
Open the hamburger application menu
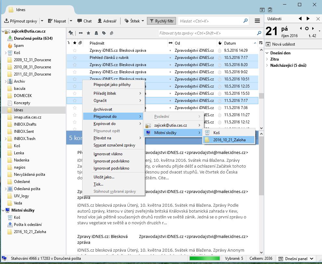(257, 21)
